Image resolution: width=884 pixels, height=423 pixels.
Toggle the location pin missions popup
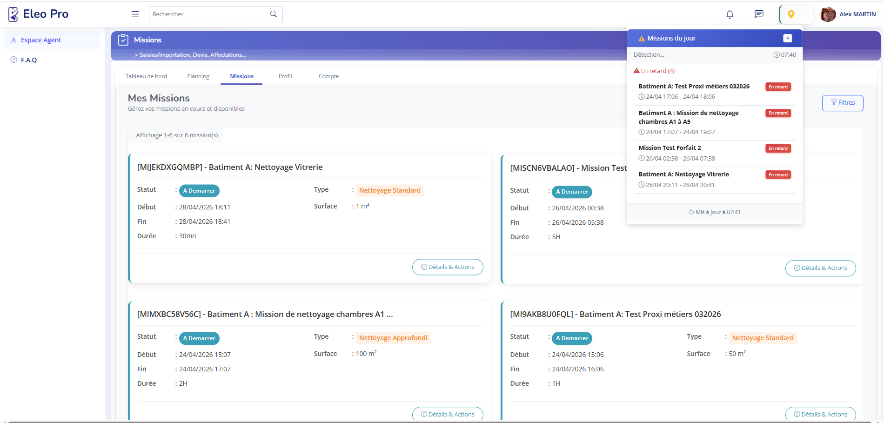(791, 14)
